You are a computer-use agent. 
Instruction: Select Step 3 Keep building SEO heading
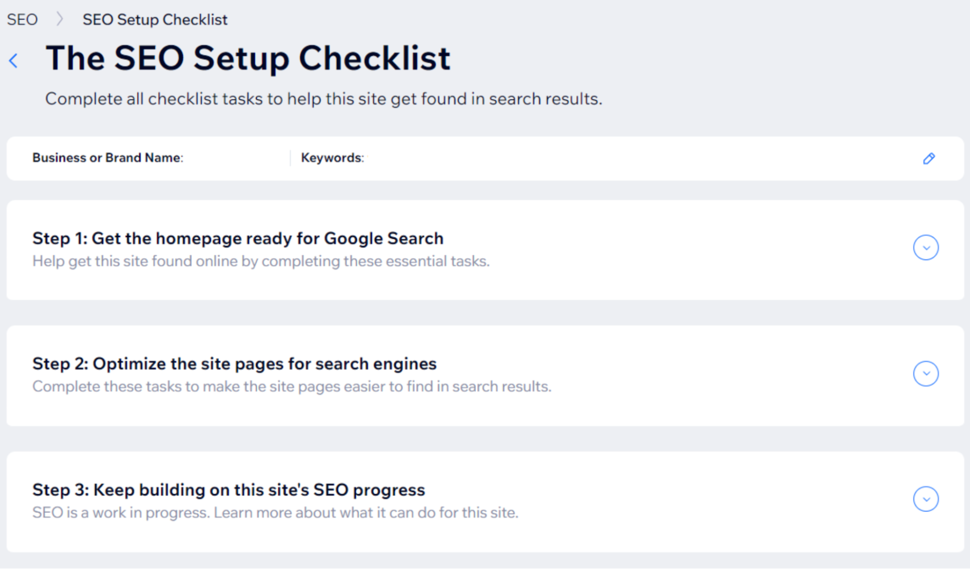[229, 490]
